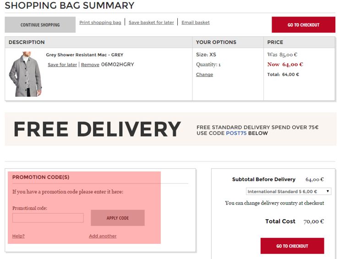The image size is (339, 259).
Task: Expand the International Standard delivery dropdown
Action: (x=289, y=192)
